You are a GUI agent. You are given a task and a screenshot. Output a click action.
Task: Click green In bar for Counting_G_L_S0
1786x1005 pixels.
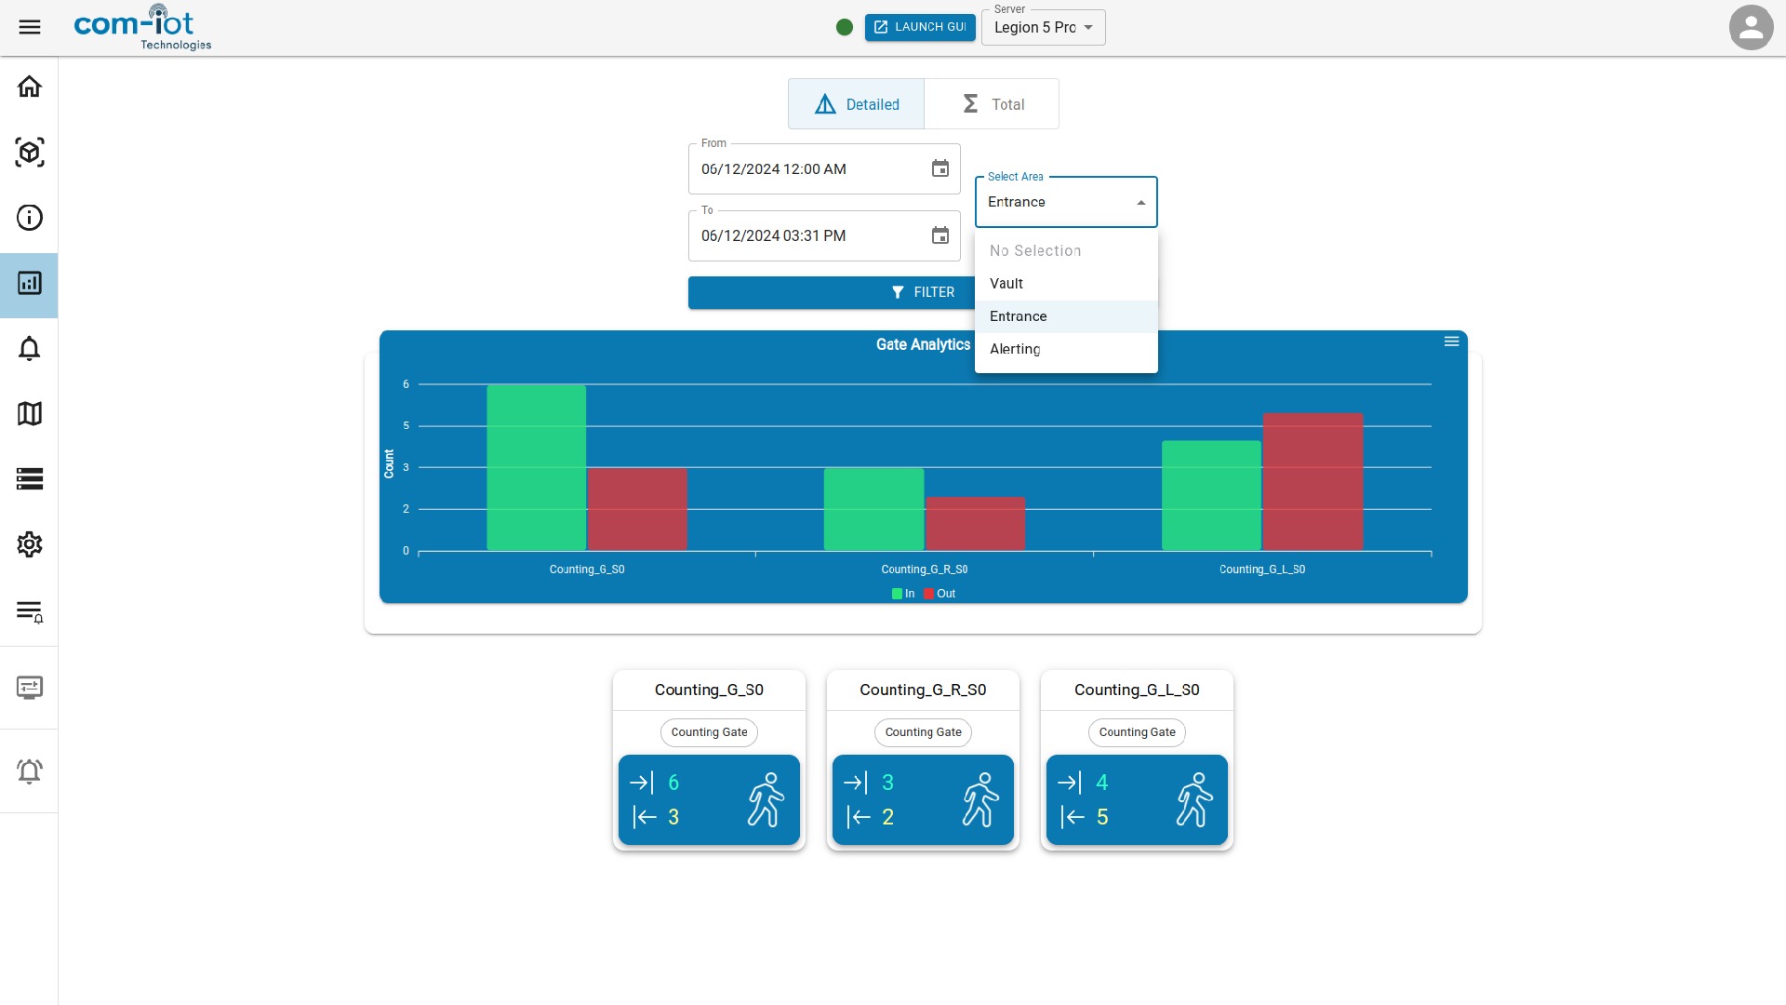tap(1211, 495)
